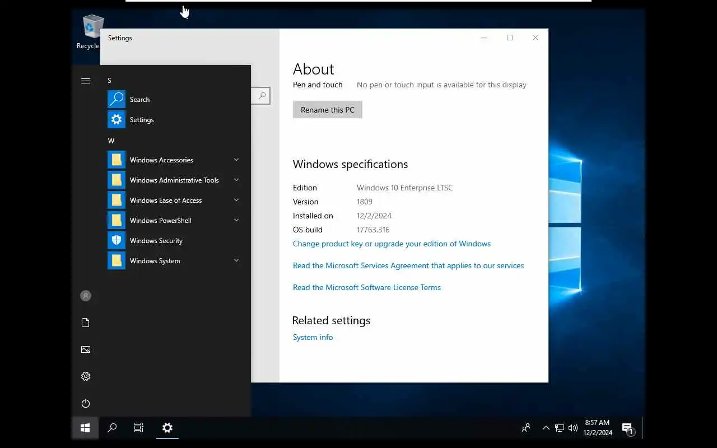Click the Windows Administrative Tools folder icon
The height and width of the screenshot is (448, 717).
(117, 180)
